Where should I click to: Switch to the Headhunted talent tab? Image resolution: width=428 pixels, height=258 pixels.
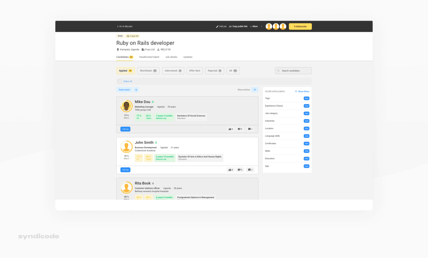149,57
